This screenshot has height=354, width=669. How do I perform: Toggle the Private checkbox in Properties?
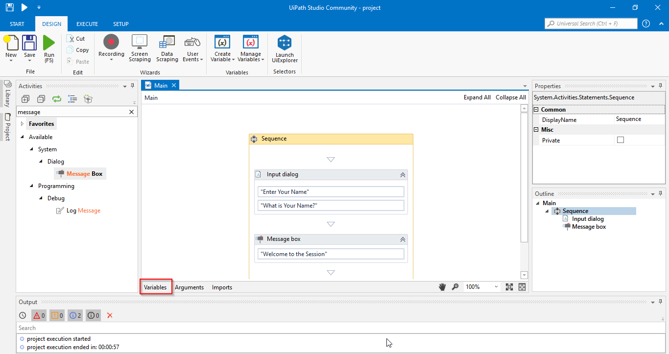pos(621,140)
